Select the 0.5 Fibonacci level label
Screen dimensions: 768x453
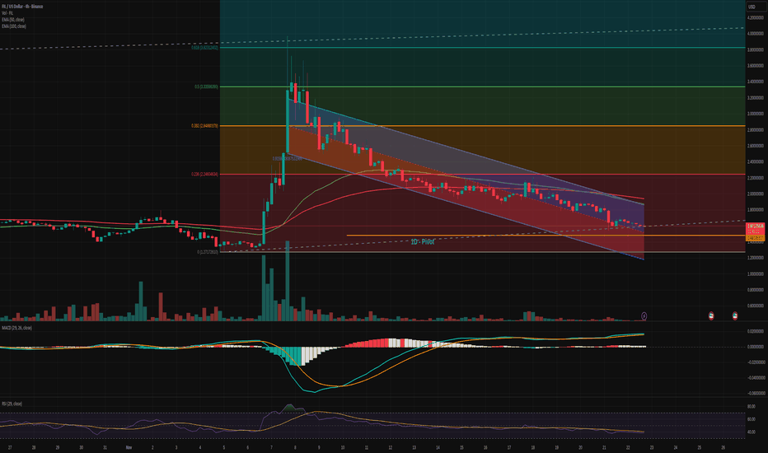click(205, 86)
